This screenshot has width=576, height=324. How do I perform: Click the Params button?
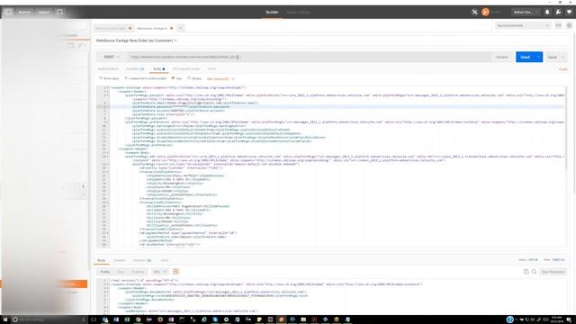pos(502,57)
